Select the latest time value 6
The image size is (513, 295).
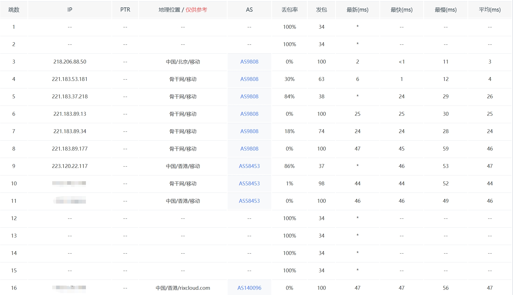(357, 79)
